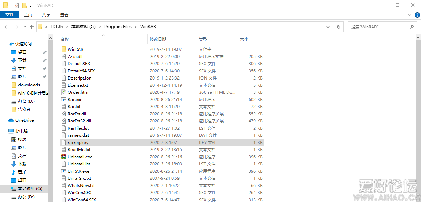This screenshot has height=202, width=421.
Task: Select the WinCon.SFX file name
Action: pos(79,193)
